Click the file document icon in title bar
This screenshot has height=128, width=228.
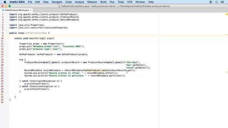59,6
